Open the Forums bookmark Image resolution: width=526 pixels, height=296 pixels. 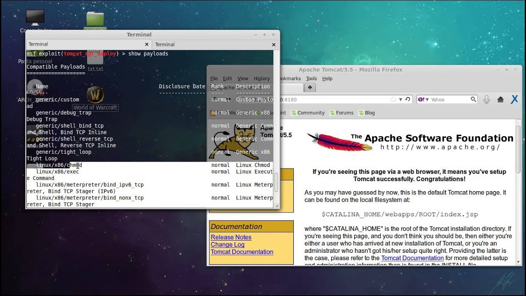[x=341, y=113]
